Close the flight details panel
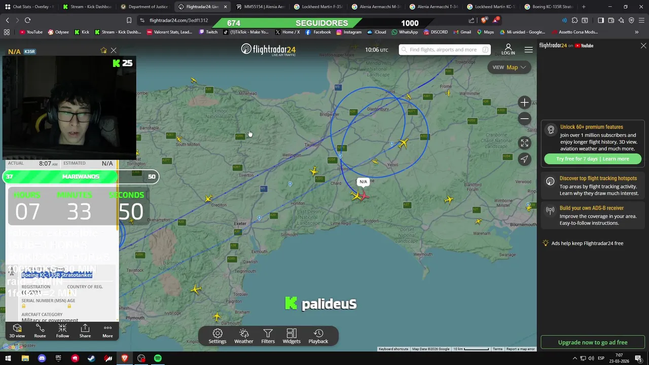The width and height of the screenshot is (649, 365). [114, 51]
